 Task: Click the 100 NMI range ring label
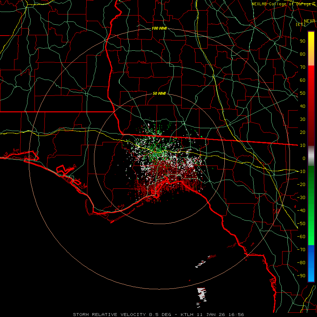[159, 28]
